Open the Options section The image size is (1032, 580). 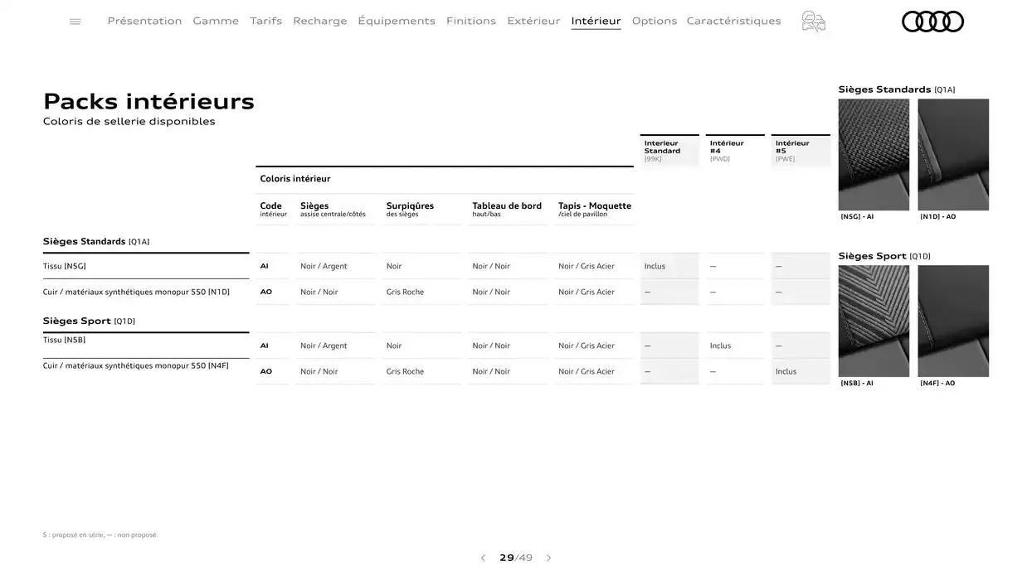pyautogui.click(x=655, y=19)
